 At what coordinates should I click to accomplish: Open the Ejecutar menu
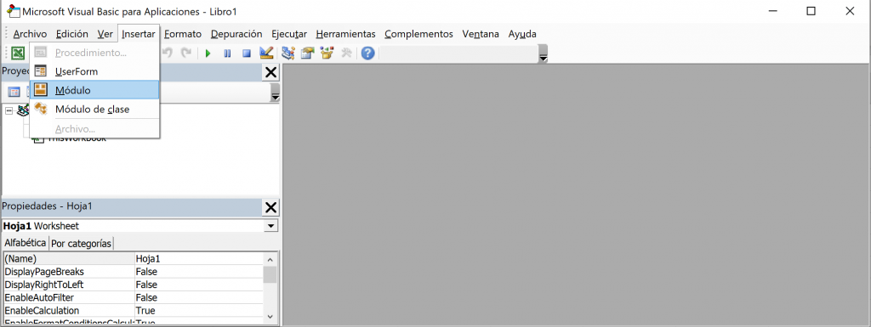pos(289,34)
